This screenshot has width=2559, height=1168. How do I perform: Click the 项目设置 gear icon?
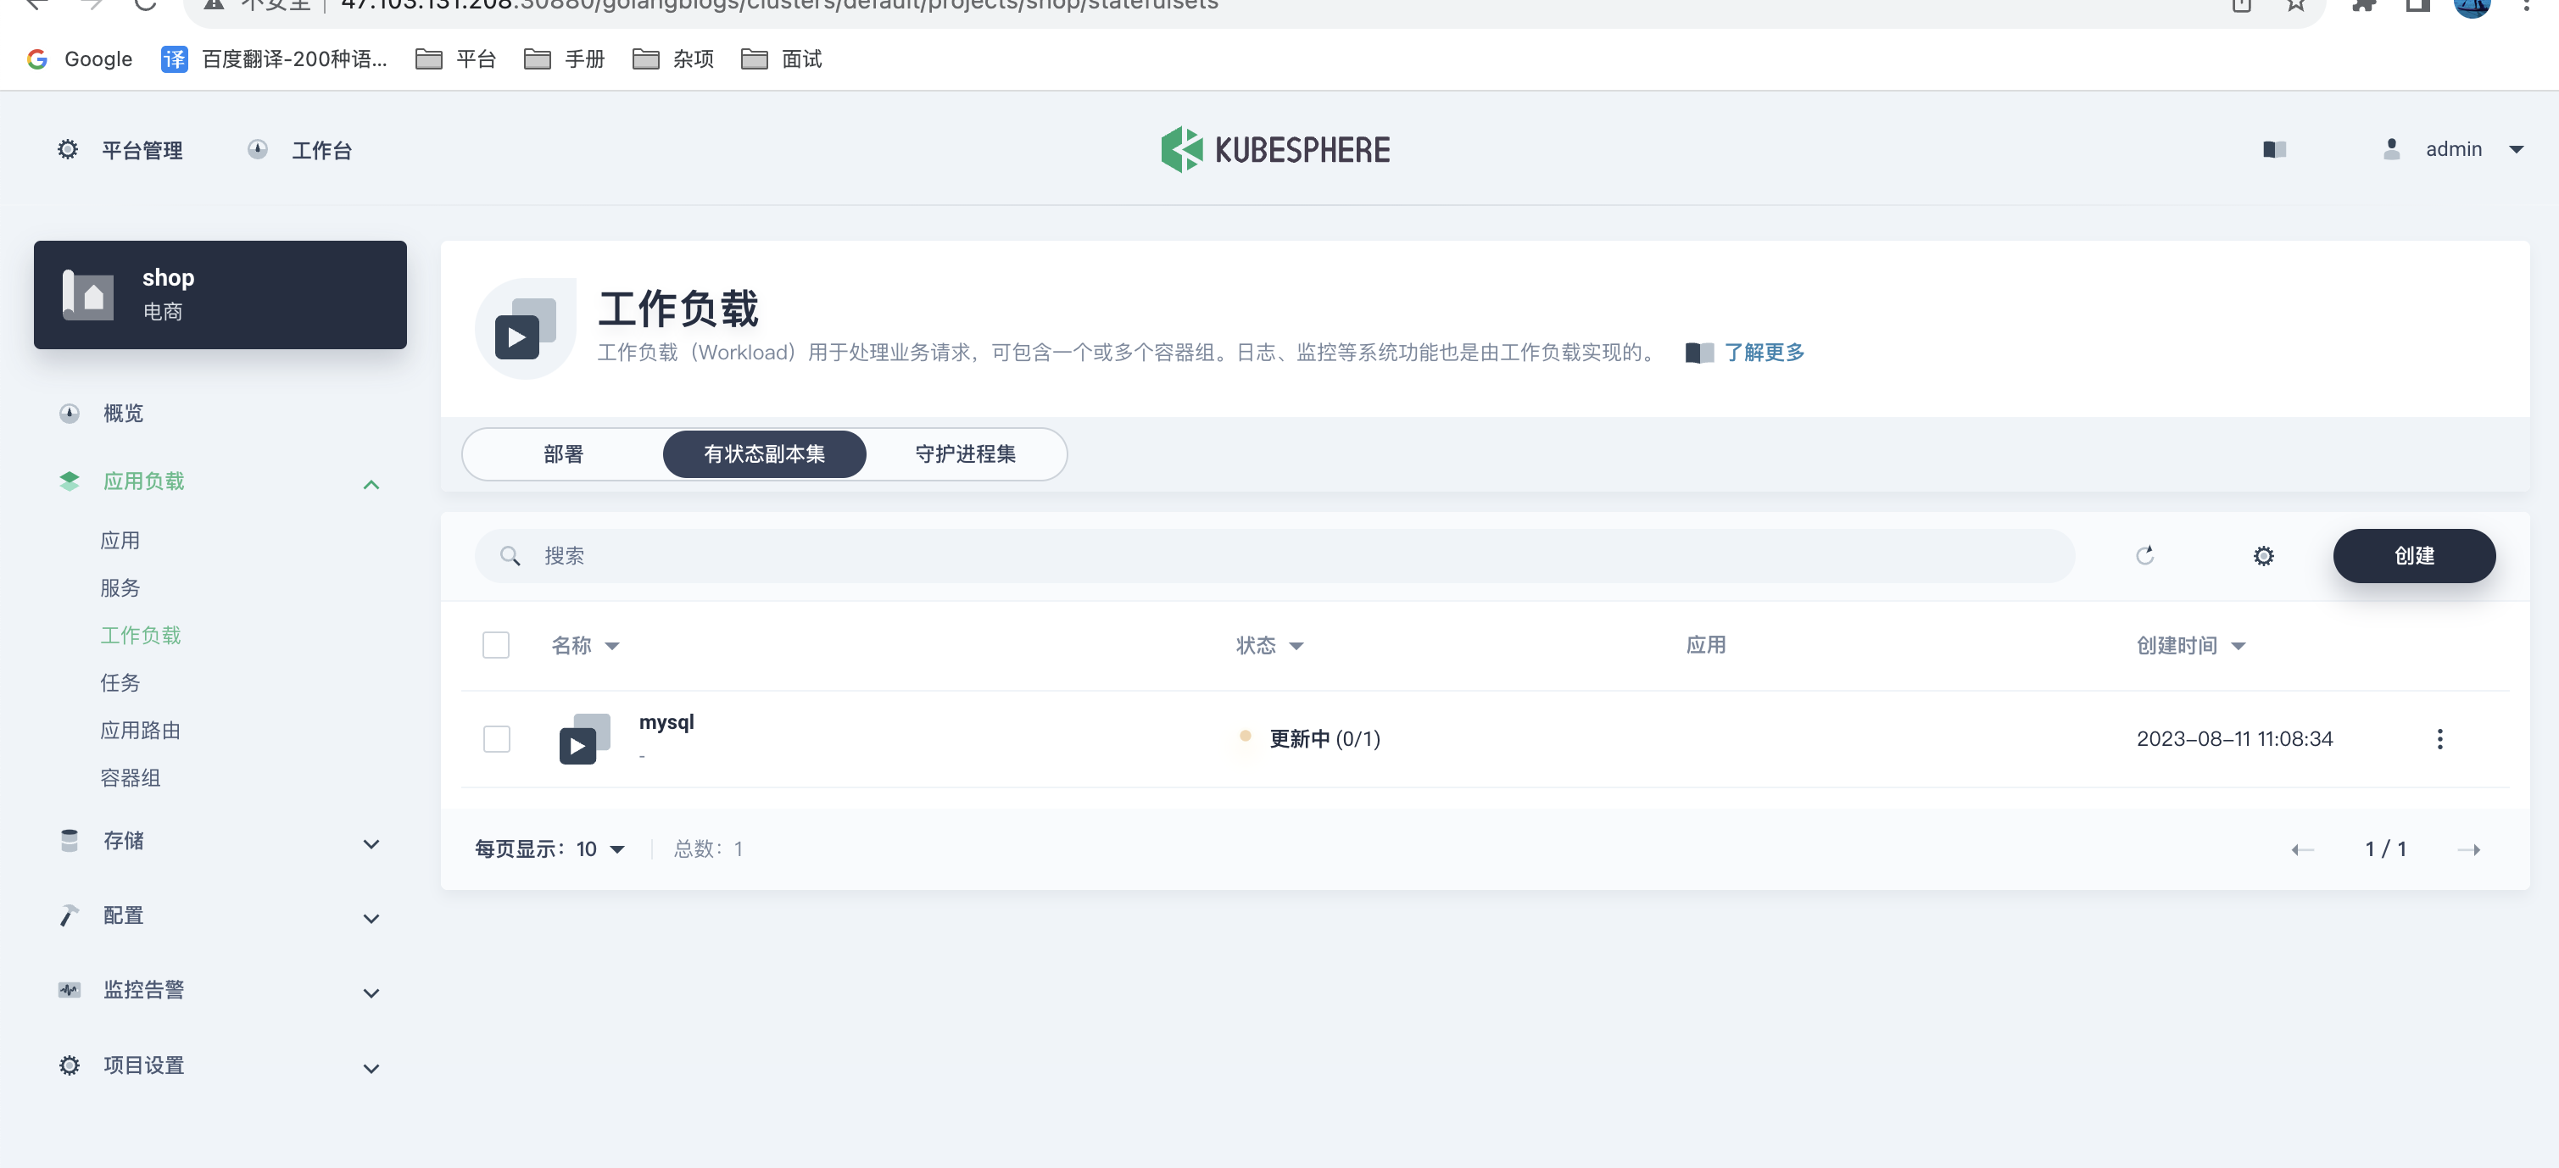point(70,1065)
